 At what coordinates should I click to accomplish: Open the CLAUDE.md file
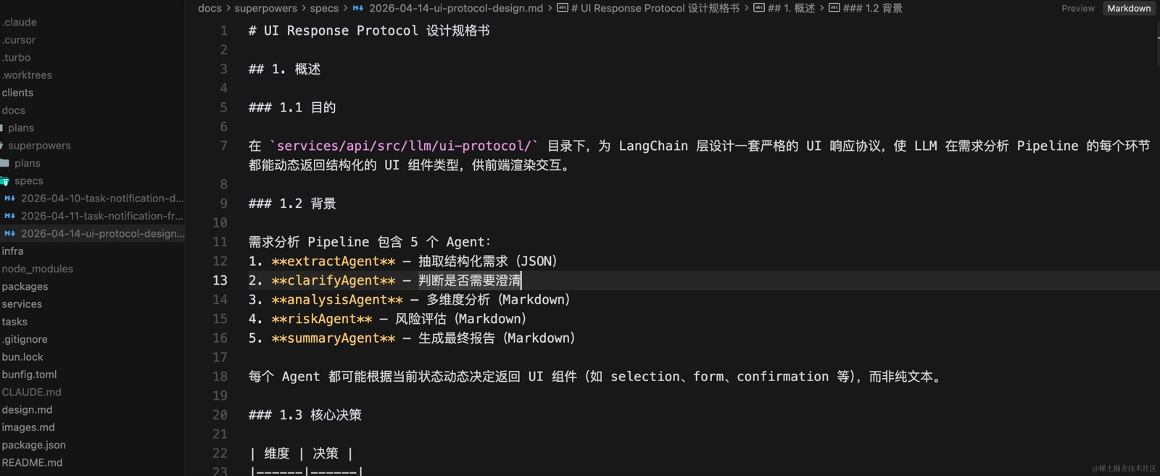[31, 392]
